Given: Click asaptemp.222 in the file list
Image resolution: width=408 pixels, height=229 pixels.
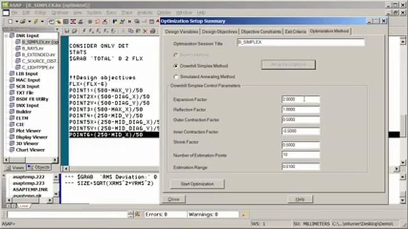Looking at the screenshot, I should (x=29, y=177).
